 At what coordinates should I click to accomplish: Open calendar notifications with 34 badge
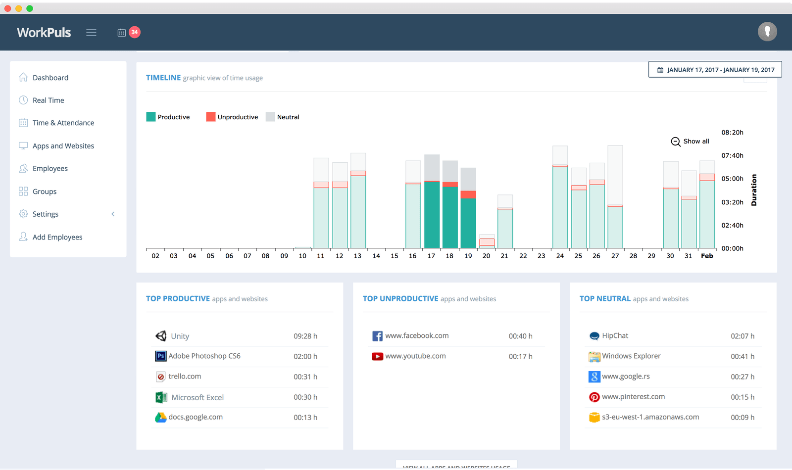pos(128,32)
